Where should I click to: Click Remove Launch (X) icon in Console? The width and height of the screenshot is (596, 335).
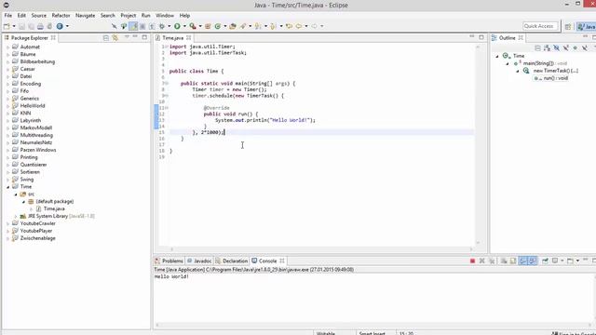[x=482, y=261]
